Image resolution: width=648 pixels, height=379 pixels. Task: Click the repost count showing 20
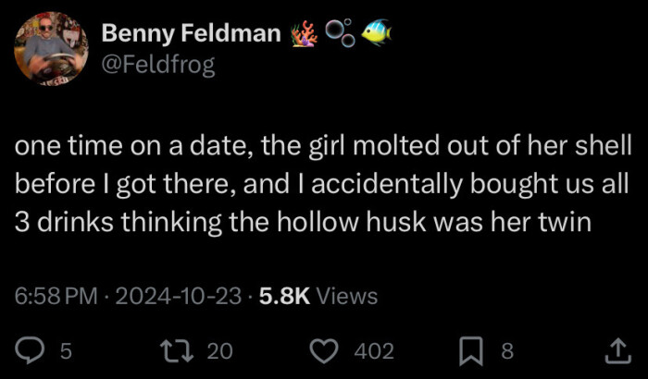pyautogui.click(x=218, y=351)
